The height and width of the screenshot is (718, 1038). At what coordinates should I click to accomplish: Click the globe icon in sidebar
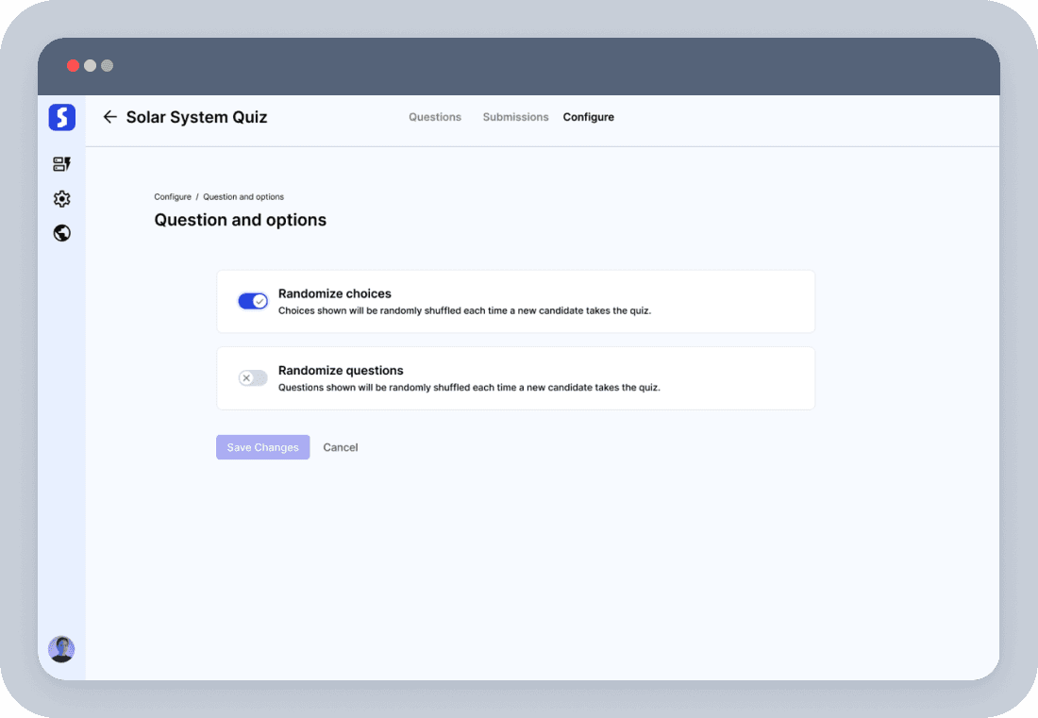pos(61,233)
